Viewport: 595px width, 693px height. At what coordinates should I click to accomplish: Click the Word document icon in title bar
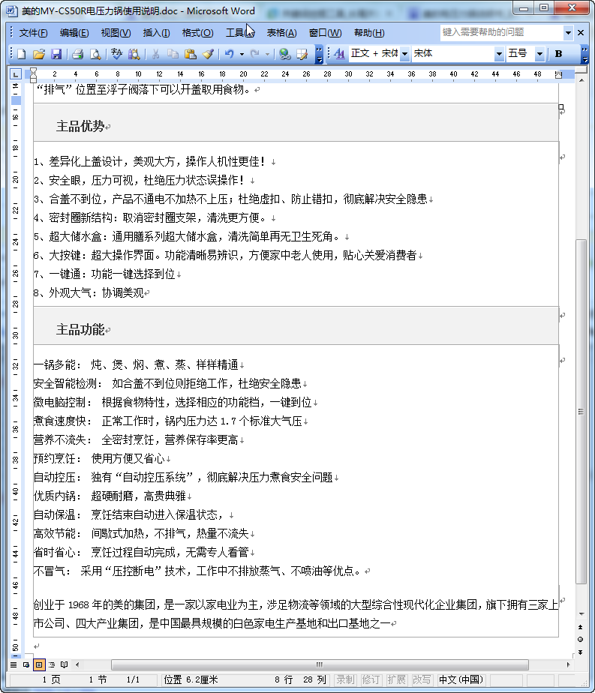(x=12, y=10)
